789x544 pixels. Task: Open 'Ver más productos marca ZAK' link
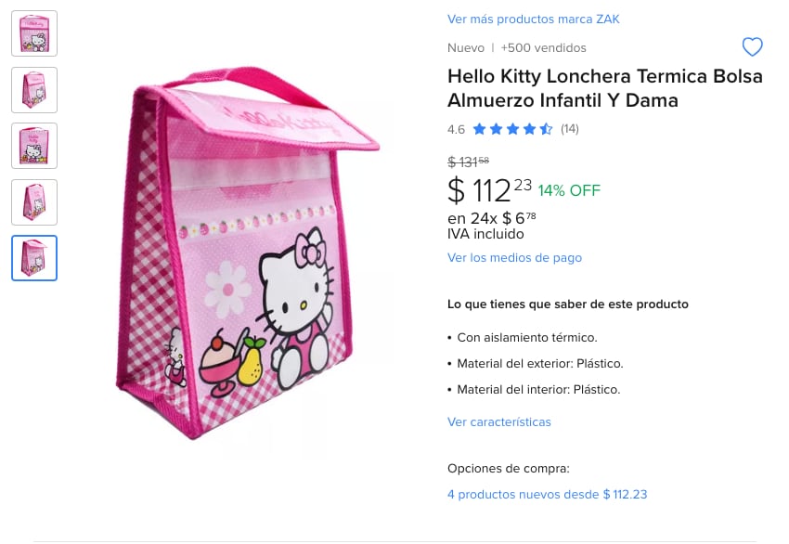(x=533, y=19)
